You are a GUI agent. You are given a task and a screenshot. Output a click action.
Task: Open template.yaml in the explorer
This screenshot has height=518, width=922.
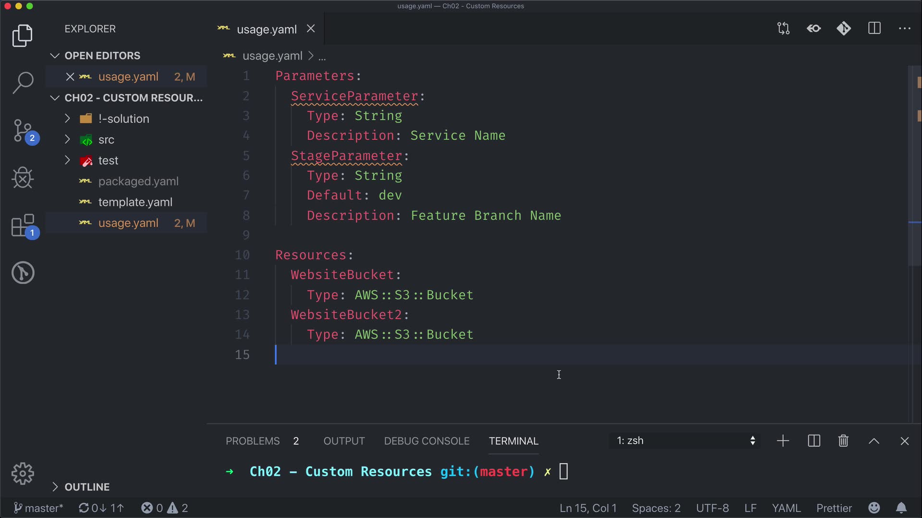pos(135,202)
